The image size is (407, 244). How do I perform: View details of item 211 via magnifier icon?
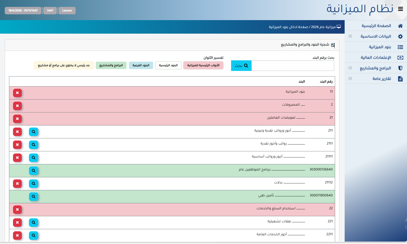click(x=33, y=132)
